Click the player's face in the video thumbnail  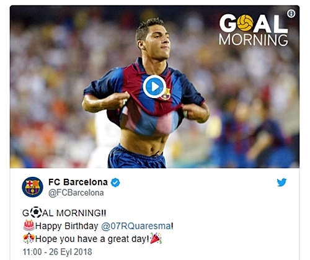click(x=156, y=42)
